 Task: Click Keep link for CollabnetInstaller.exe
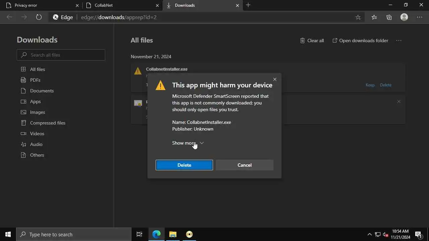click(x=370, y=85)
